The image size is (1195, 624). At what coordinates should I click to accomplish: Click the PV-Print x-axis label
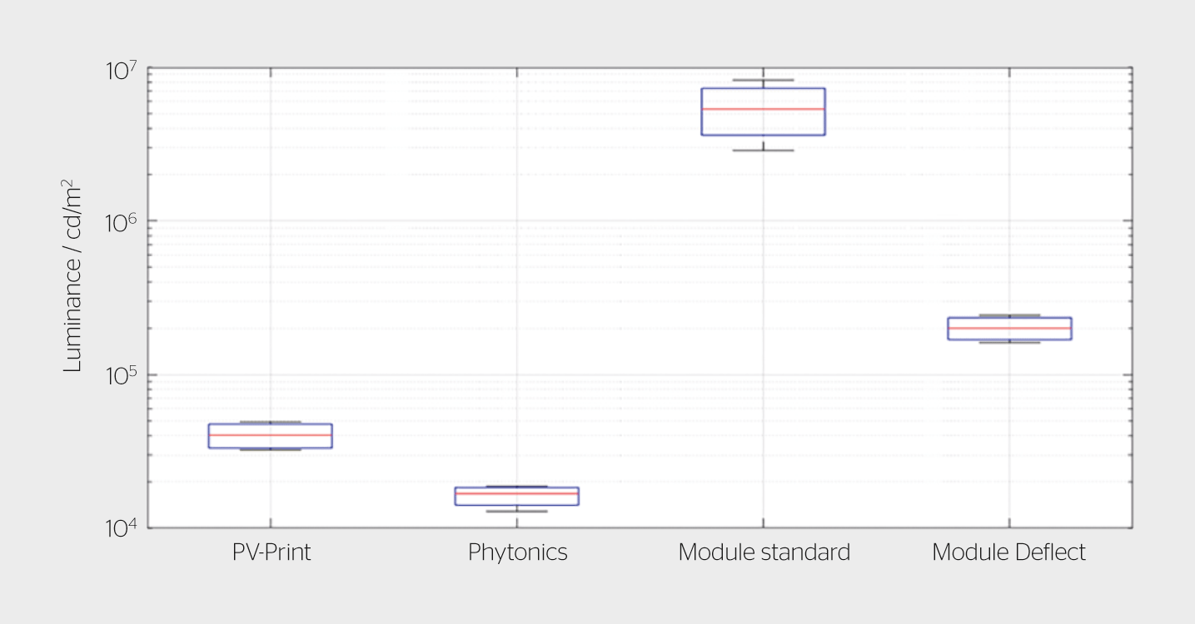point(271,552)
